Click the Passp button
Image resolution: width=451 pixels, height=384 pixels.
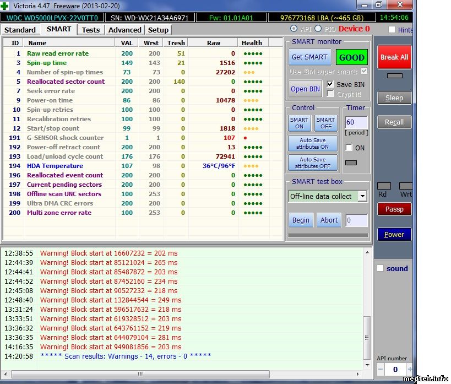(394, 209)
